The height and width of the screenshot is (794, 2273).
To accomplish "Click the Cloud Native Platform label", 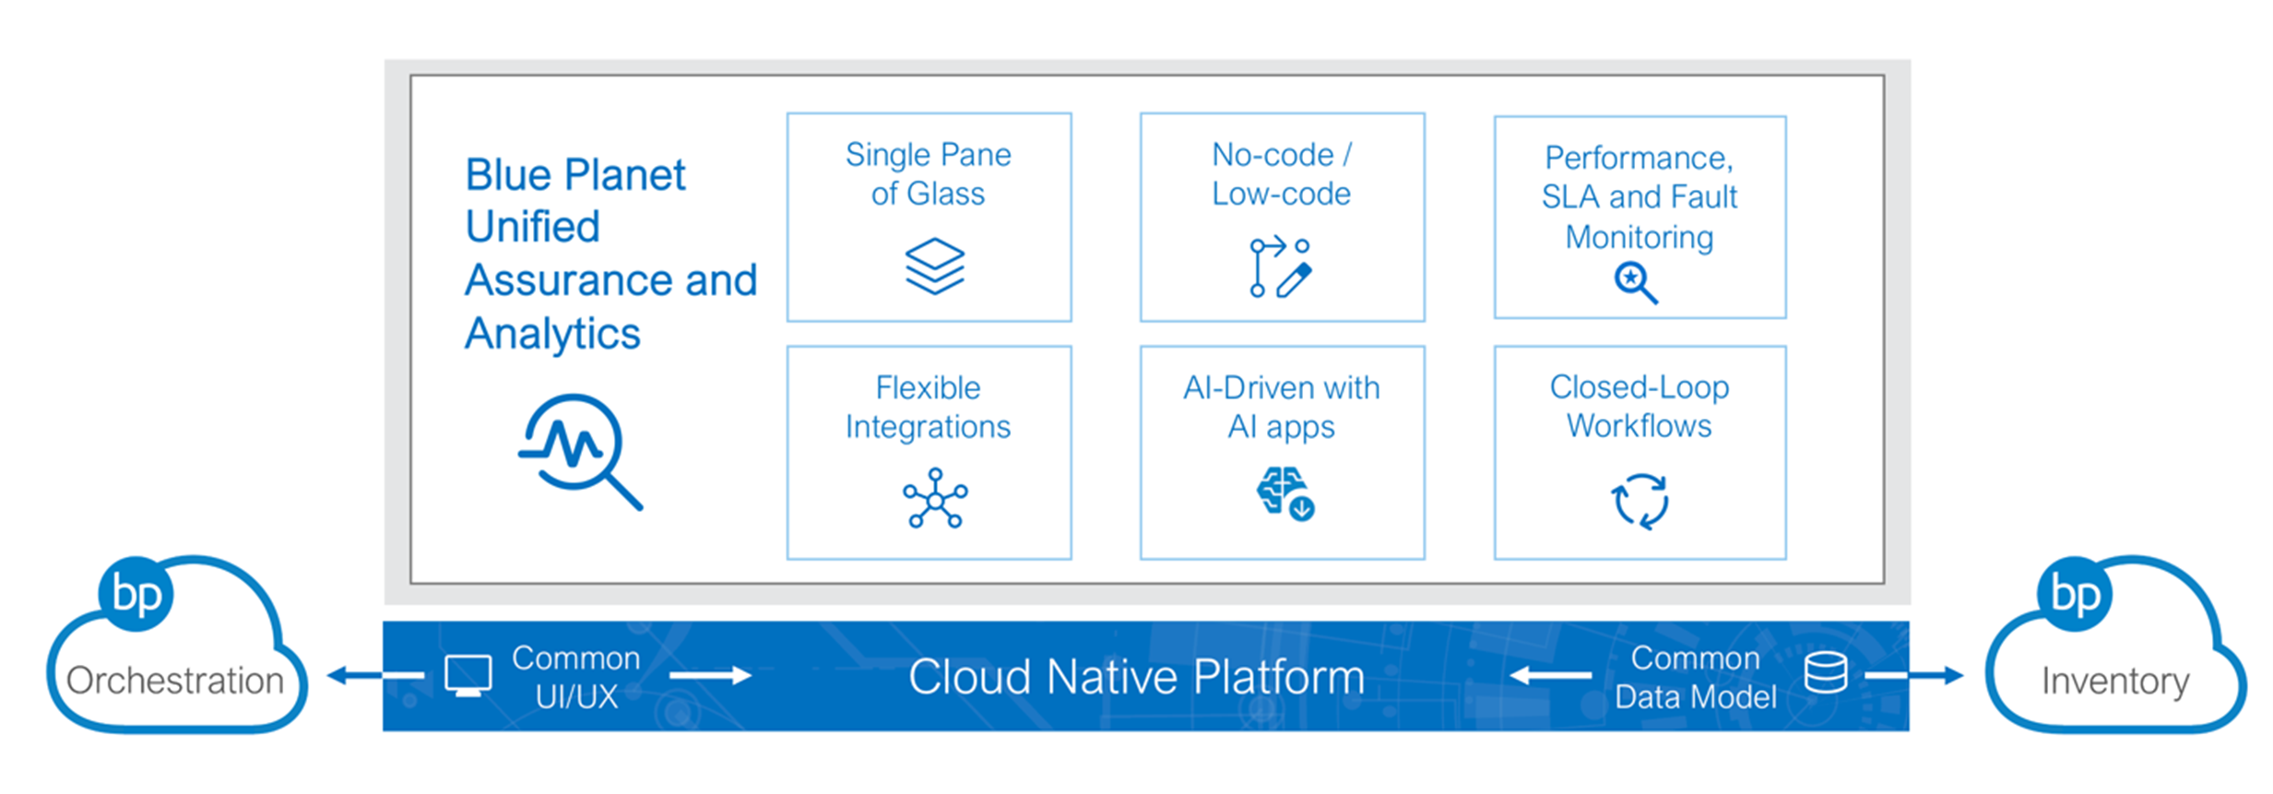I will pos(1136,677).
